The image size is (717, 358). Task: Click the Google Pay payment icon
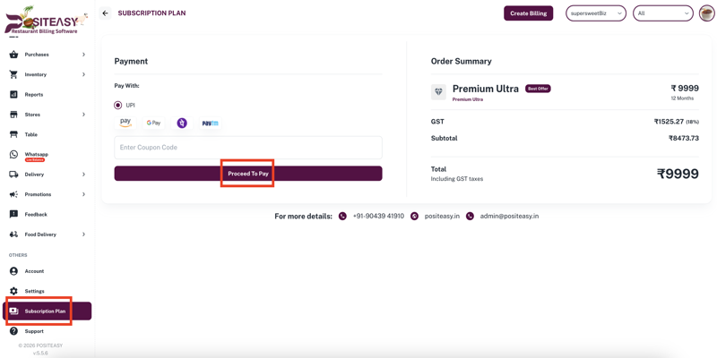tap(153, 123)
